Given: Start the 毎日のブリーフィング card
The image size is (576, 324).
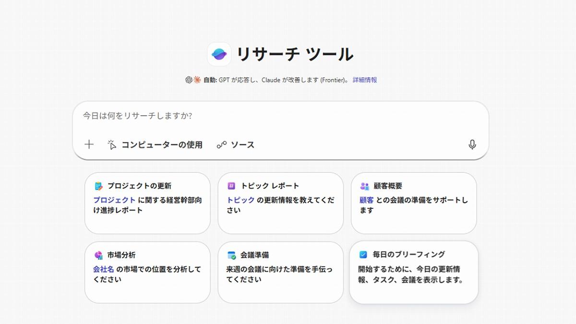Looking at the screenshot, I should (x=414, y=273).
